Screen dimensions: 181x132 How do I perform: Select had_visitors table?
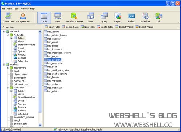[x=53, y=84]
